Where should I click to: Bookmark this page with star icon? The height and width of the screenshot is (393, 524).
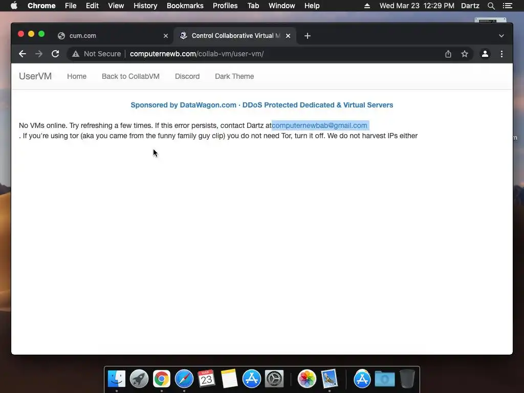(x=465, y=54)
